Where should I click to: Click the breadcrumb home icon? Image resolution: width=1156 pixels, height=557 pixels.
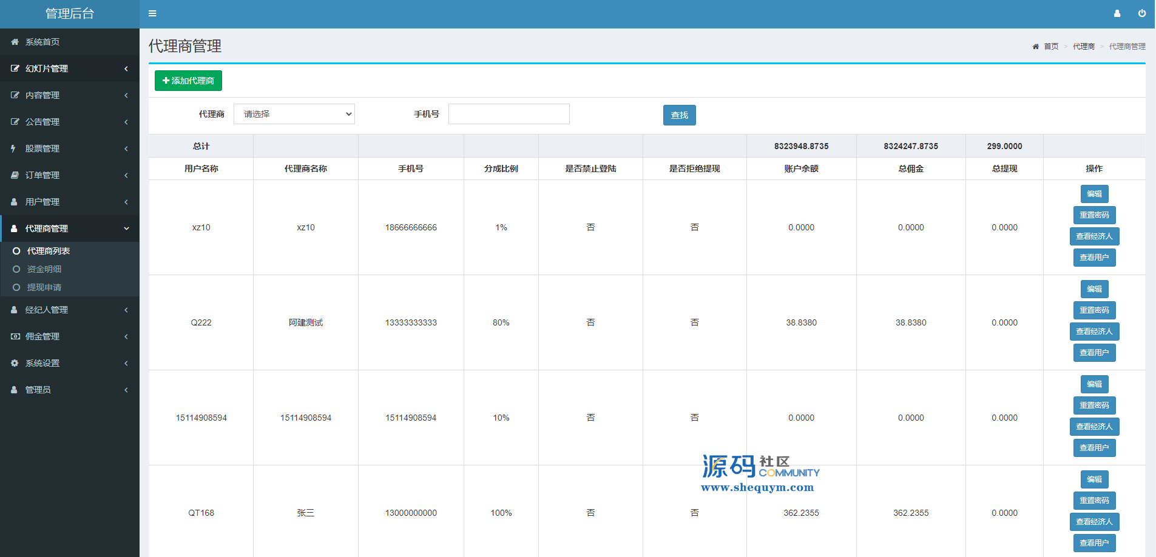(x=1035, y=47)
